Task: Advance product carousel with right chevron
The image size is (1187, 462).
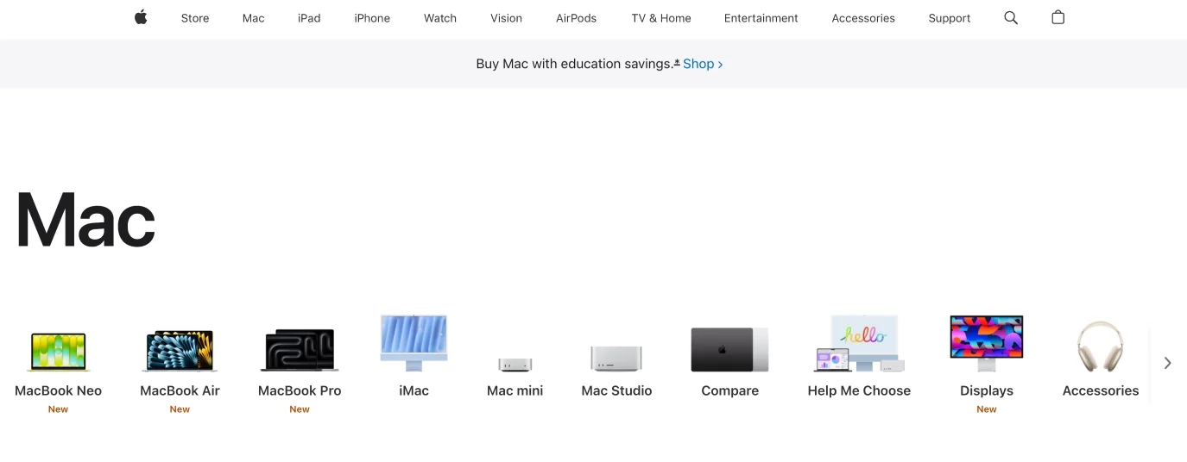Action: [x=1167, y=363]
